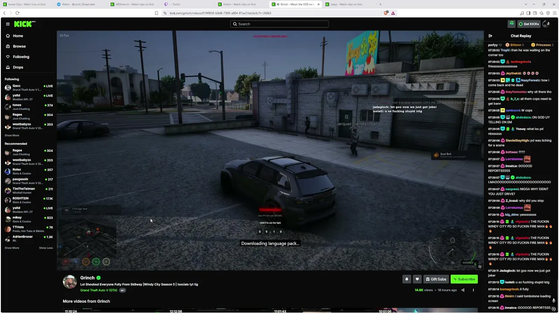Open a new browser tab
The height and width of the screenshot is (314, 559).
tap(380, 4)
